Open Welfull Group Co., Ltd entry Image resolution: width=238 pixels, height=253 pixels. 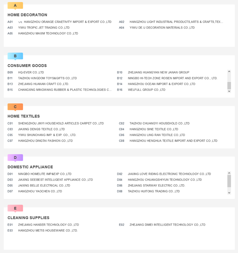147,90
